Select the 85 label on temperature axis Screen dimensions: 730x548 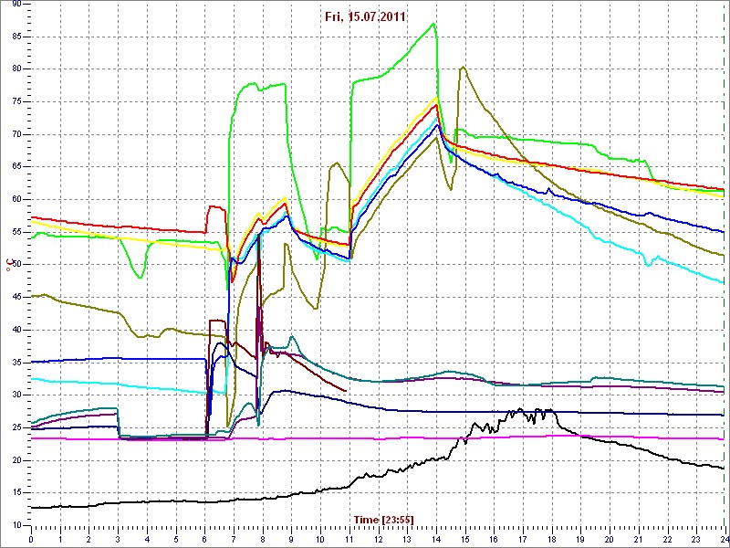pos(16,37)
